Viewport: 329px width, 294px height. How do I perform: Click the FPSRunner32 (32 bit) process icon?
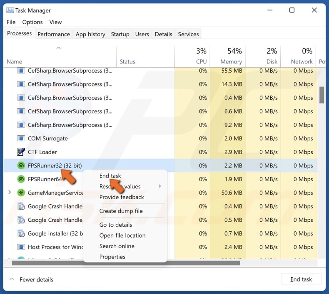click(x=21, y=166)
